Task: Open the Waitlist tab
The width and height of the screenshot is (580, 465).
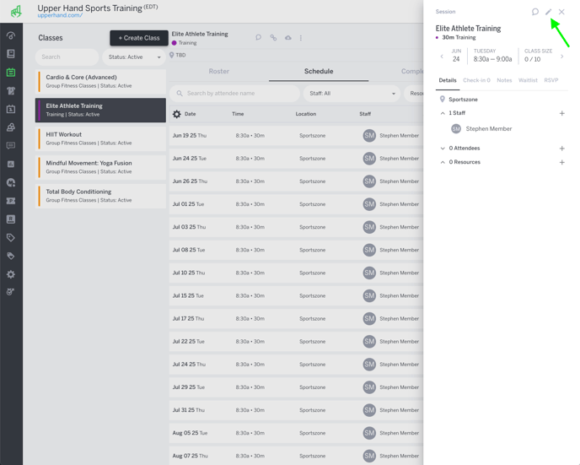Action: (528, 80)
